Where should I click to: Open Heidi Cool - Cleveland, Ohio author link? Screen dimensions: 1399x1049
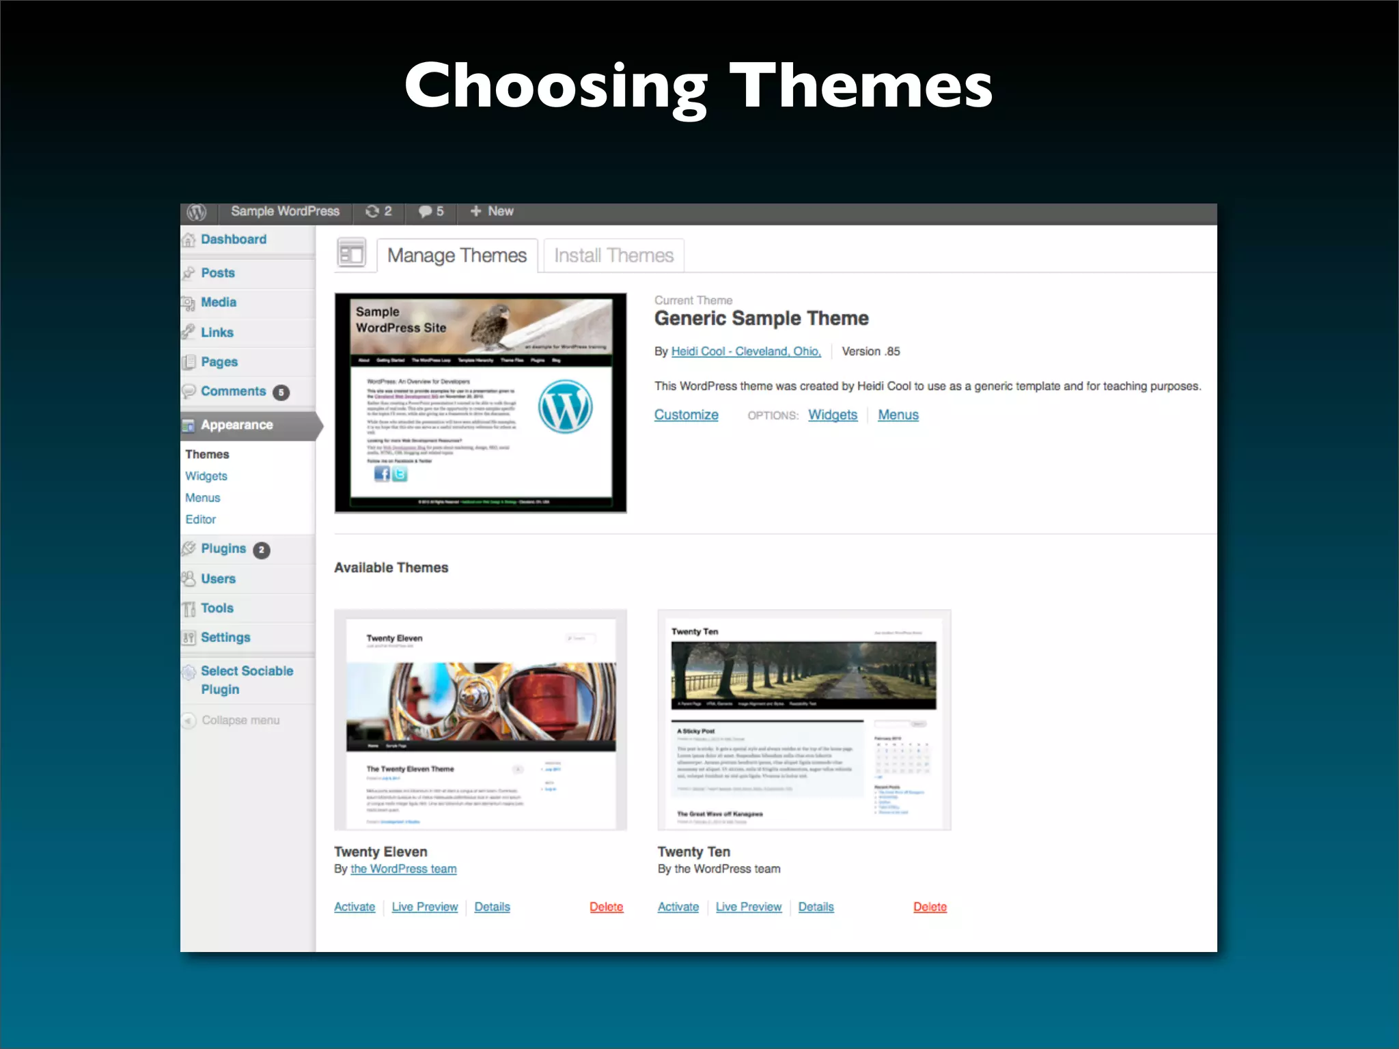746,352
